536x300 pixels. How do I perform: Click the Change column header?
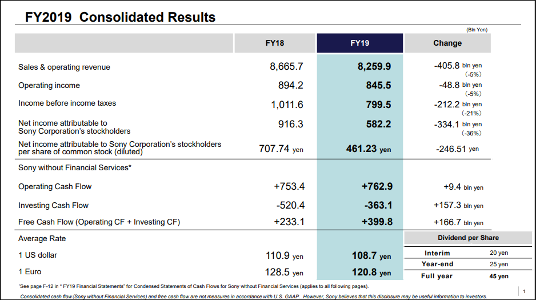click(447, 43)
